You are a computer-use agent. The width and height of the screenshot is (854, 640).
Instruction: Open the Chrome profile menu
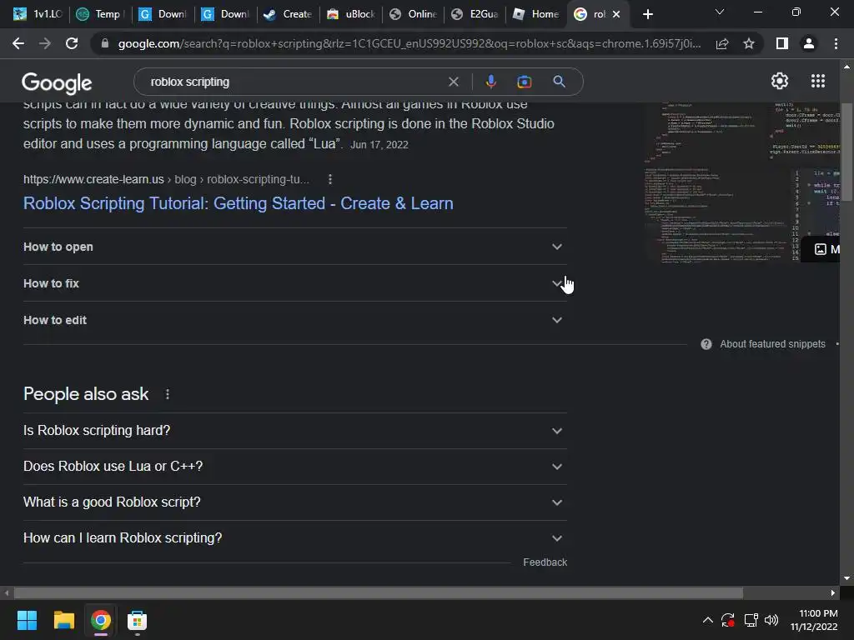click(809, 43)
